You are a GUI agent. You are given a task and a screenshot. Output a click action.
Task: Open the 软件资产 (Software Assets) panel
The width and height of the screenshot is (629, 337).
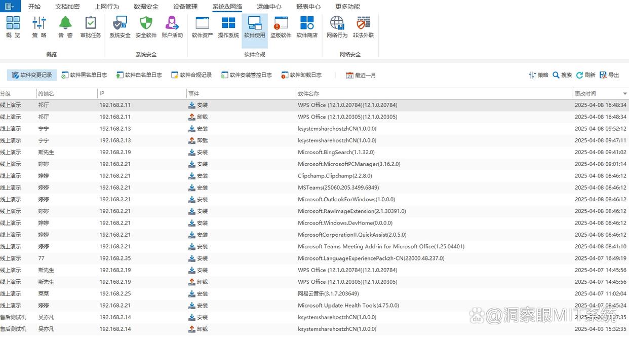pos(202,28)
